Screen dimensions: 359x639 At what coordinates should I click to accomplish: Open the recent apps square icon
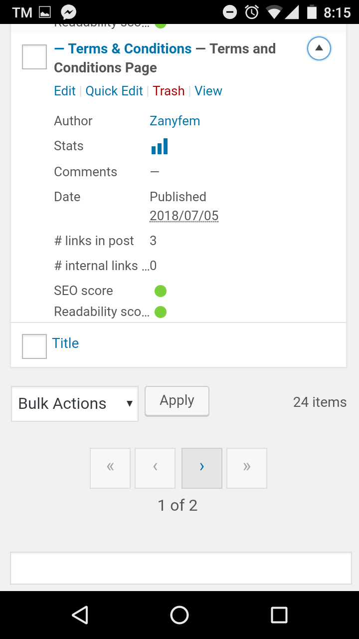[279, 615]
